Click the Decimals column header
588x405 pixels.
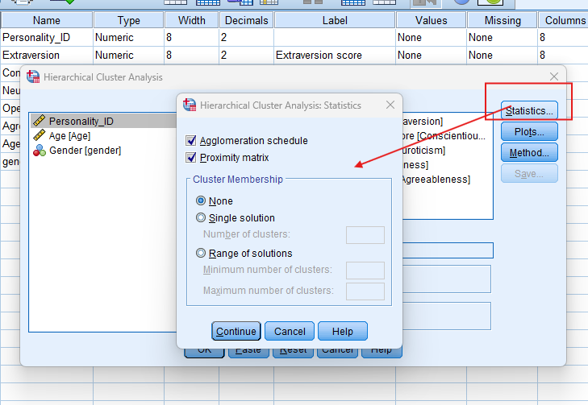[246, 20]
